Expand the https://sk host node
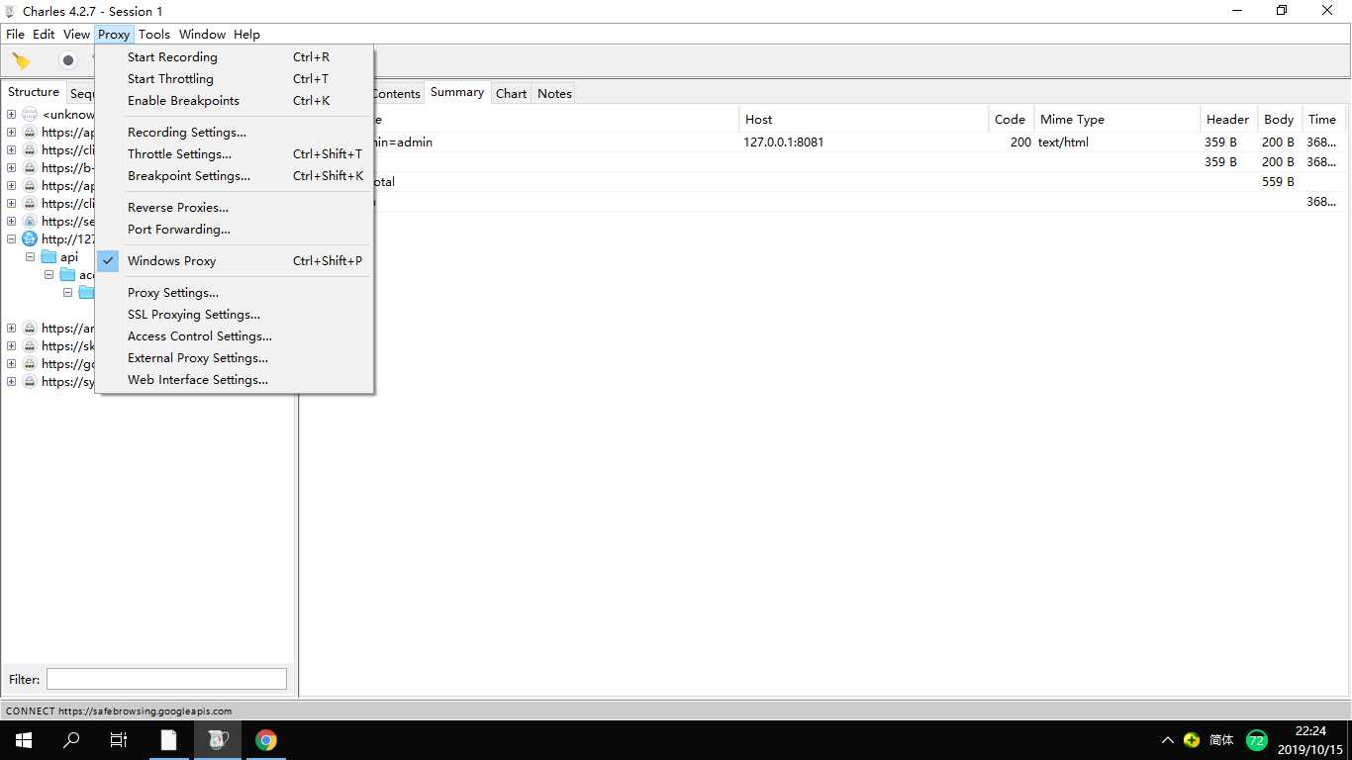 [x=11, y=345]
